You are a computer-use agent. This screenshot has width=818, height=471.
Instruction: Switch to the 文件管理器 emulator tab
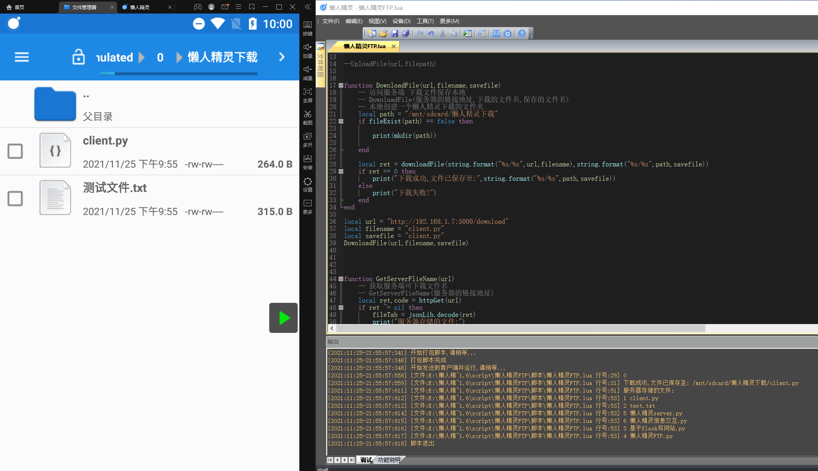84,7
